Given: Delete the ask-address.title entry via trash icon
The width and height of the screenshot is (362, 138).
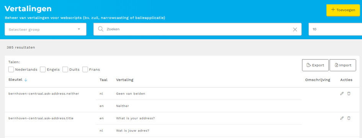Looking at the screenshot, I should pyautogui.click(x=349, y=118).
